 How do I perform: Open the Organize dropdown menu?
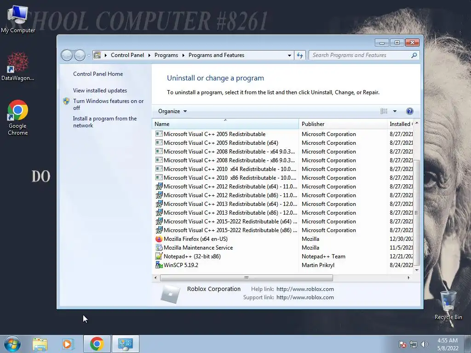(x=172, y=111)
